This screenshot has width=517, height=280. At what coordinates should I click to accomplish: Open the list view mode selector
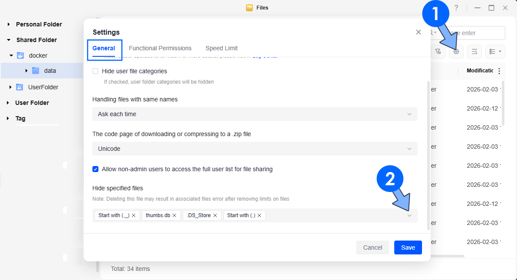click(495, 52)
